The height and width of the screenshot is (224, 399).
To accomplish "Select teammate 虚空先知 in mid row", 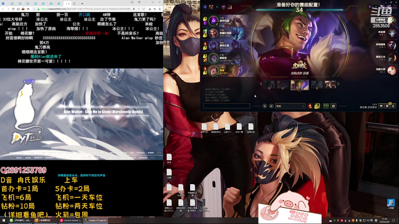I will click(x=226, y=21).
